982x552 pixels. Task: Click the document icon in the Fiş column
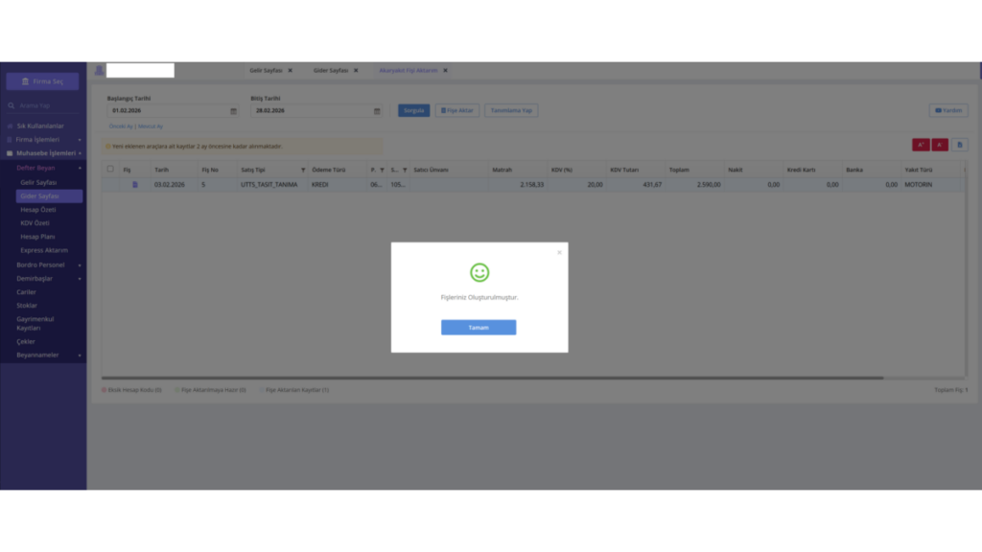coord(134,185)
